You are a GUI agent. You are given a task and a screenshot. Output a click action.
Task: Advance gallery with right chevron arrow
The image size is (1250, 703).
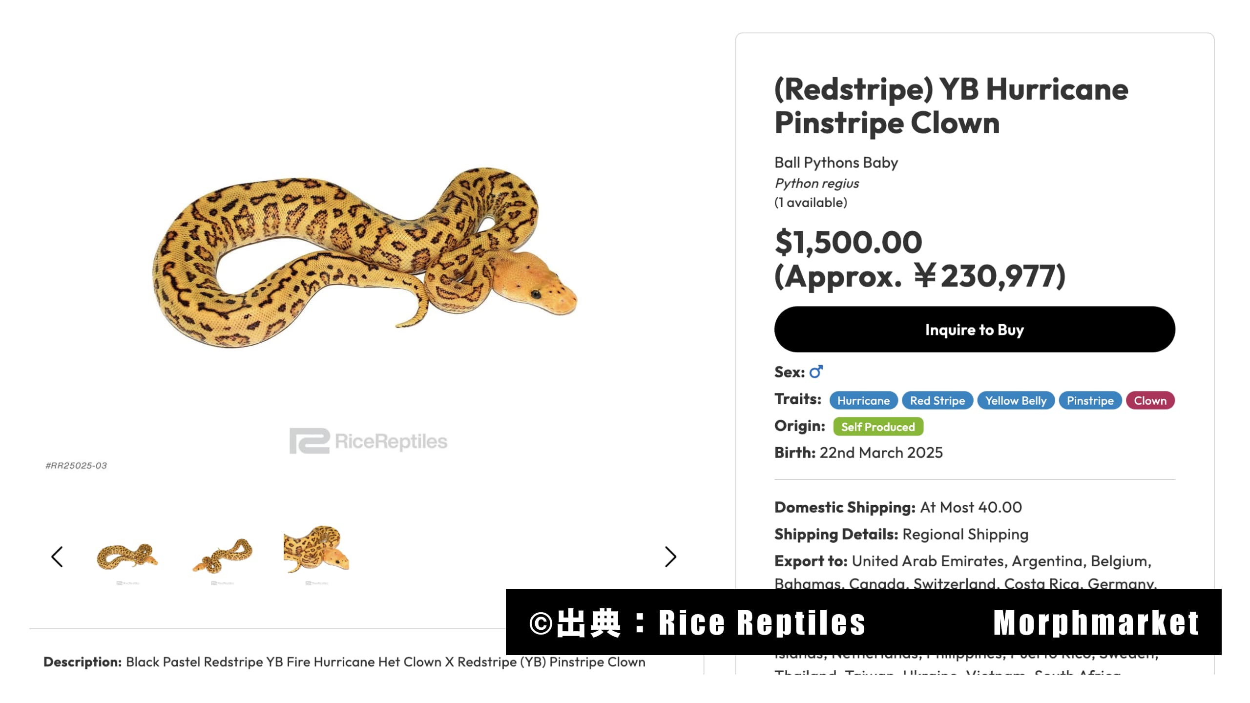(670, 557)
